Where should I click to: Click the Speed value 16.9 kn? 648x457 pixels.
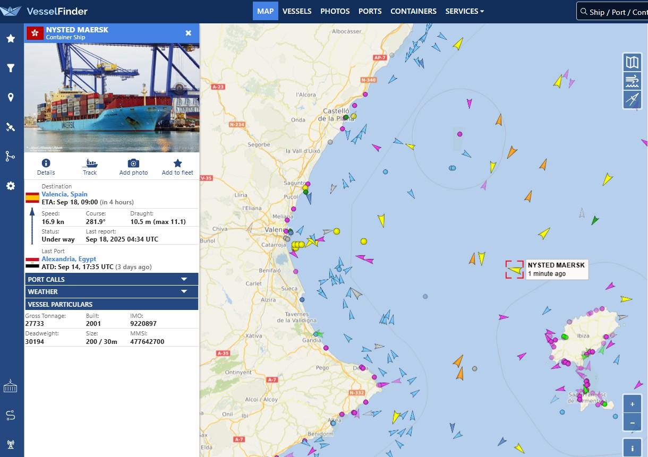click(53, 222)
